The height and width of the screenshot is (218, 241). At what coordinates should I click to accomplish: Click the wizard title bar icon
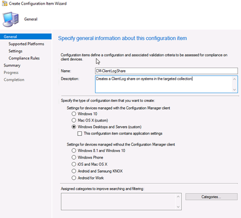pos(5,3)
